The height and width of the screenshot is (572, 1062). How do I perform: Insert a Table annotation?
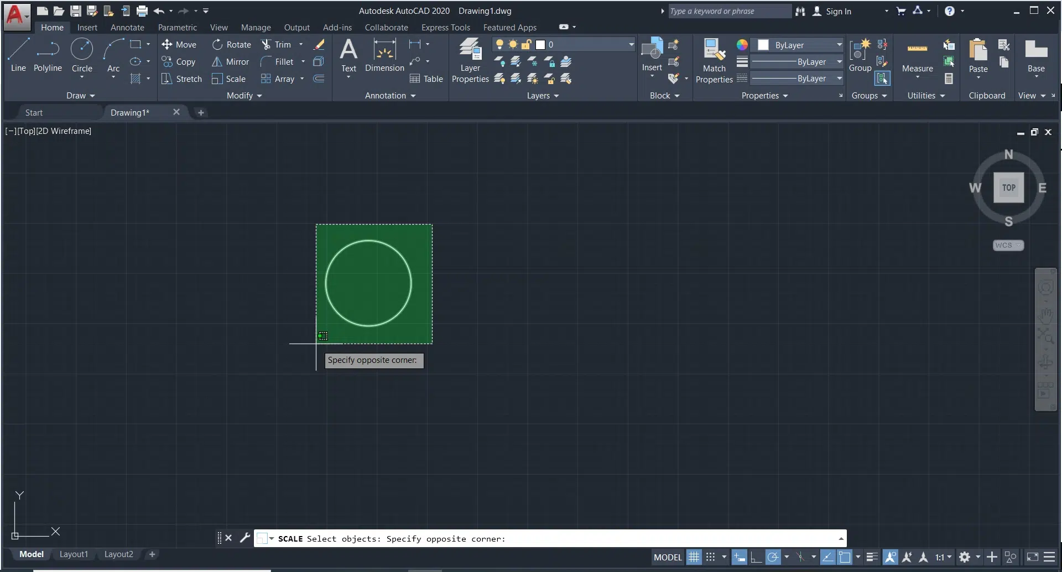426,79
